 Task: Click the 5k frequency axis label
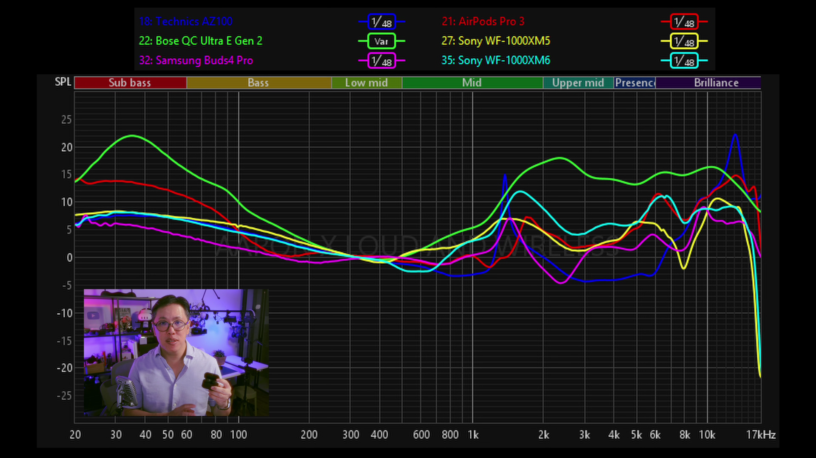point(637,435)
